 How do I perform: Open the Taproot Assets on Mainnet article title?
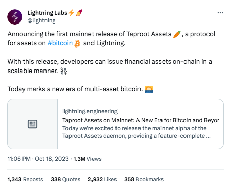[141, 120]
